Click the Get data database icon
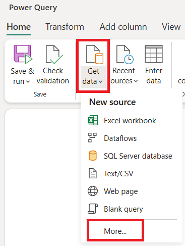This screenshot has height=246, width=185. coord(95,55)
